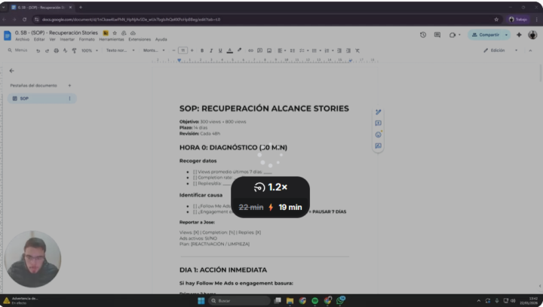Click the emoji reaction icon beside the page
The width and height of the screenshot is (543, 307).
pos(378,135)
